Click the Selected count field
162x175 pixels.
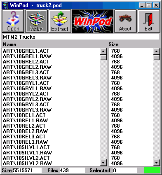click(124, 170)
